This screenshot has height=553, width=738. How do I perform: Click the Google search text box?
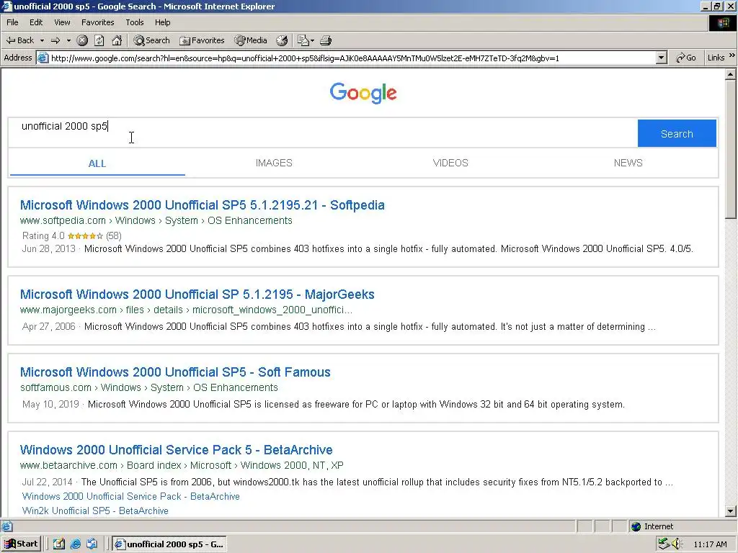323,133
